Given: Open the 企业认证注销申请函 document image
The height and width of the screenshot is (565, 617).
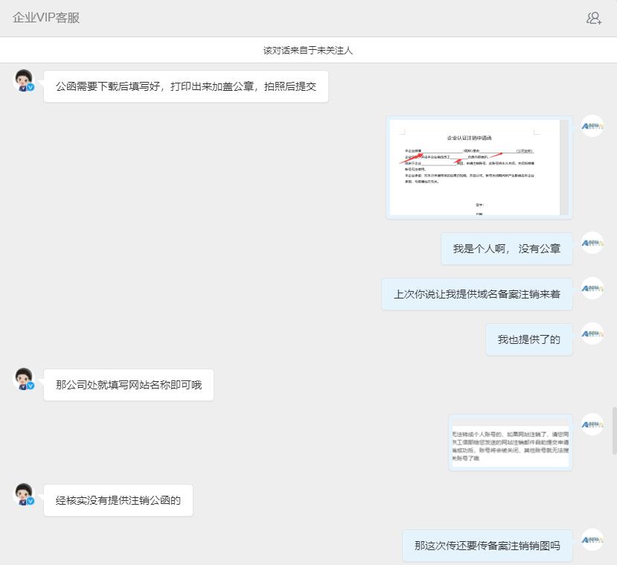Looking at the screenshot, I should click(479, 167).
